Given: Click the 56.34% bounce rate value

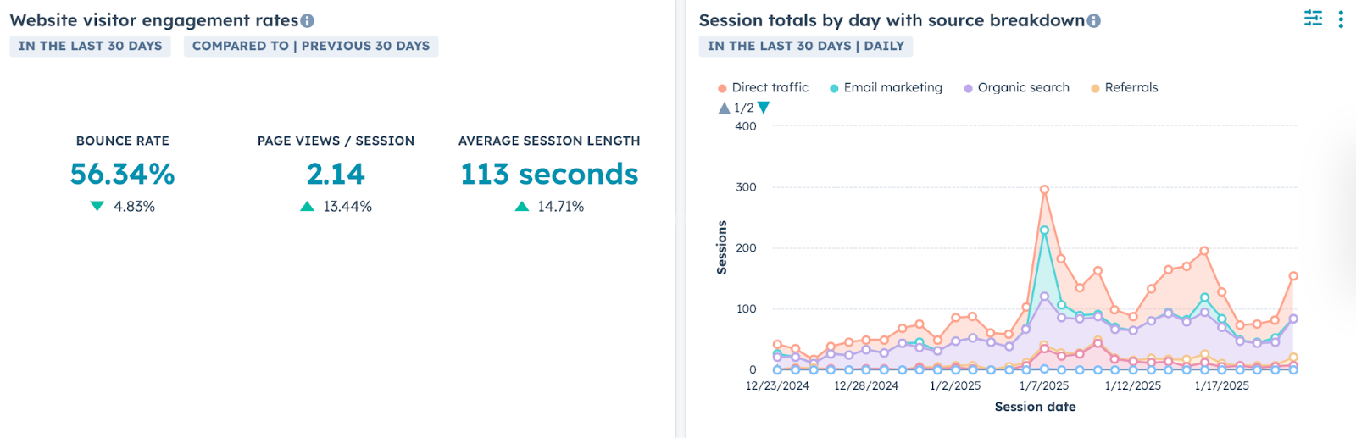Looking at the screenshot, I should click(122, 175).
